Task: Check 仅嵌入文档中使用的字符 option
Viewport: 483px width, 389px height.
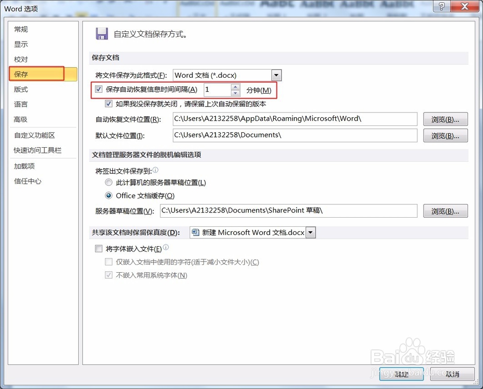Action: (x=108, y=262)
